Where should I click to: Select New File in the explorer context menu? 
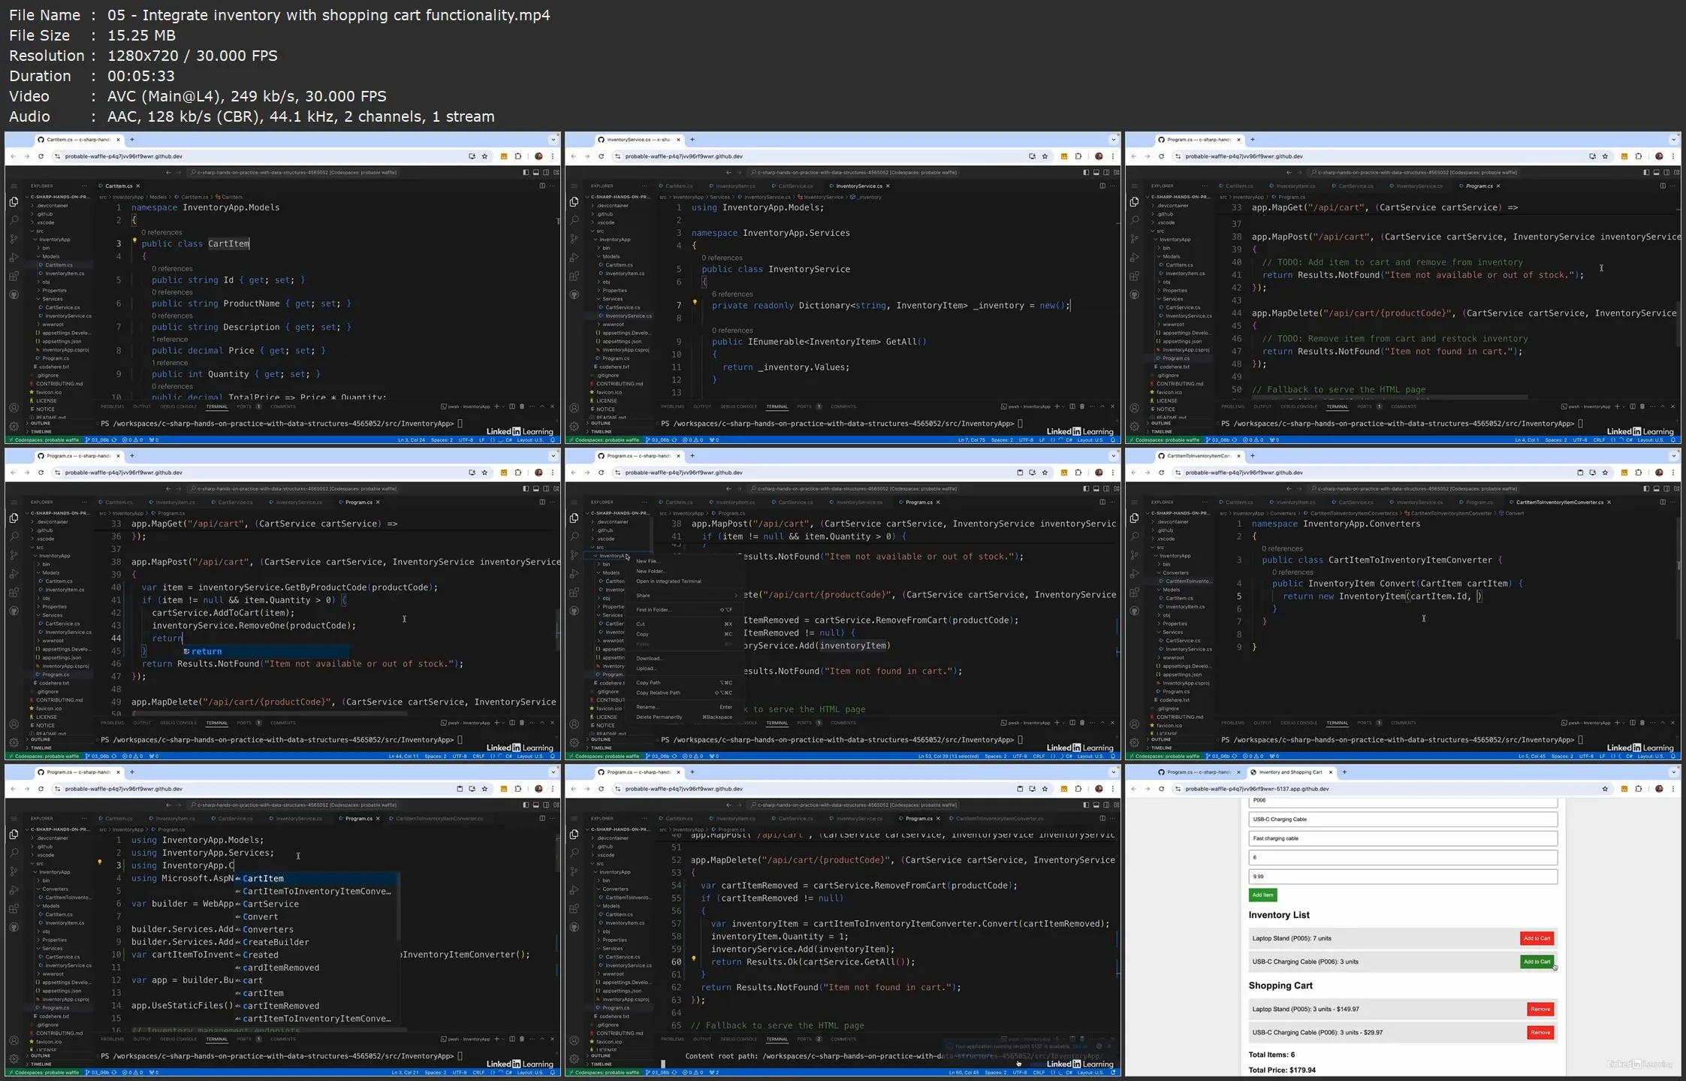647,561
